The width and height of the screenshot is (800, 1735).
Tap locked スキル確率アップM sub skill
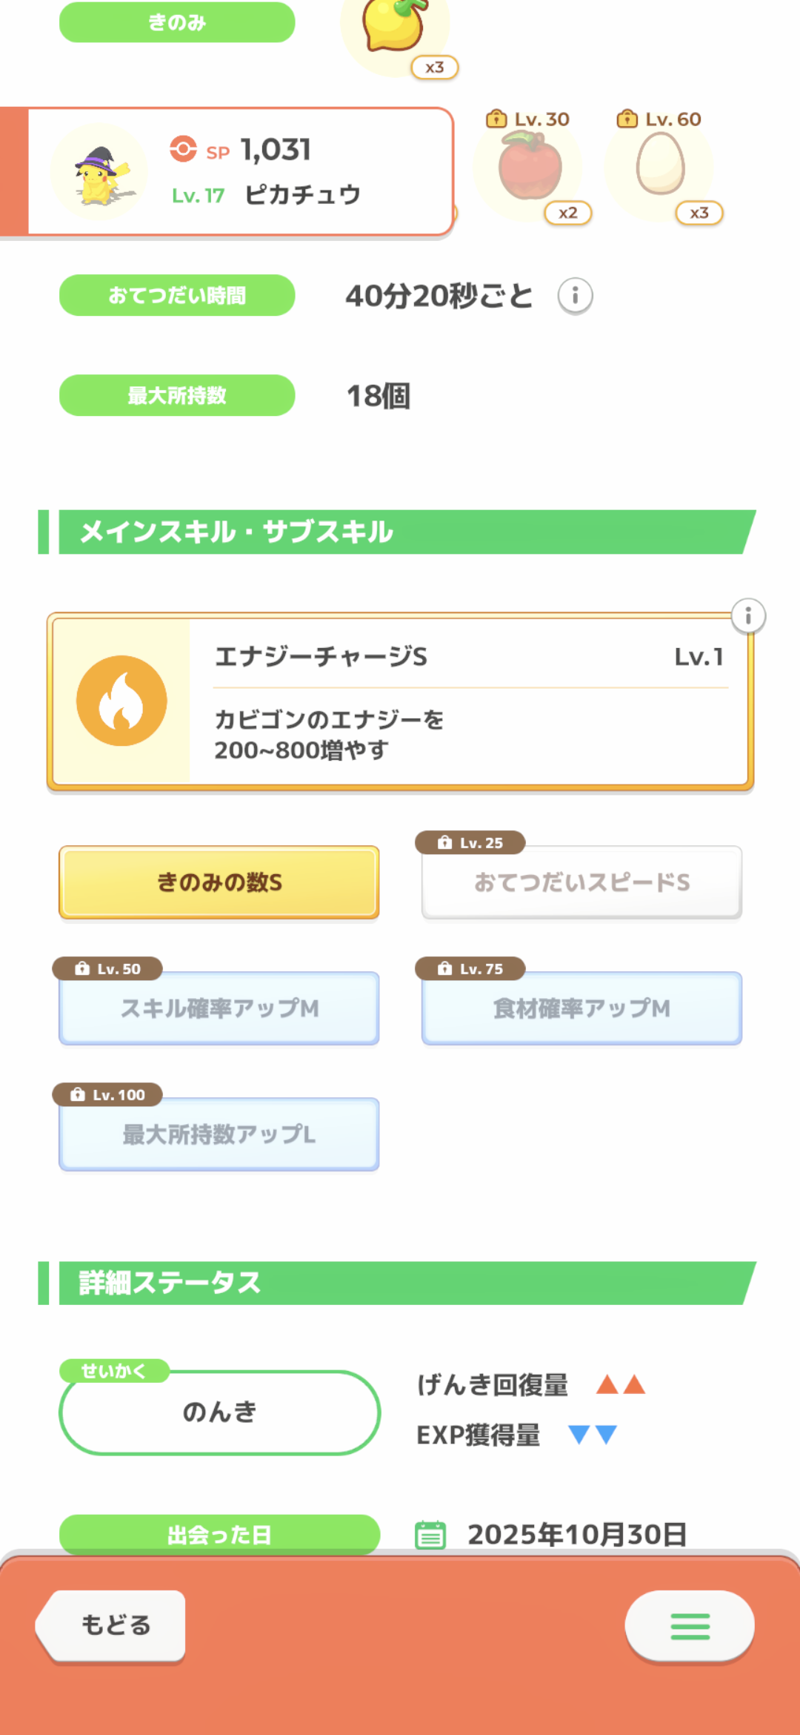pos(219,1008)
